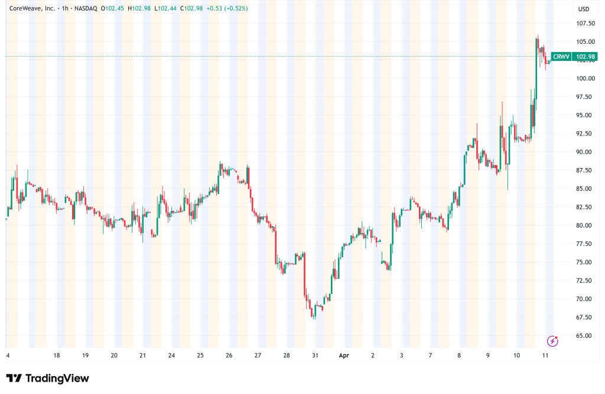The image size is (605, 394).
Task: Click the 107.50 level on the price axis
Action: pyautogui.click(x=585, y=23)
